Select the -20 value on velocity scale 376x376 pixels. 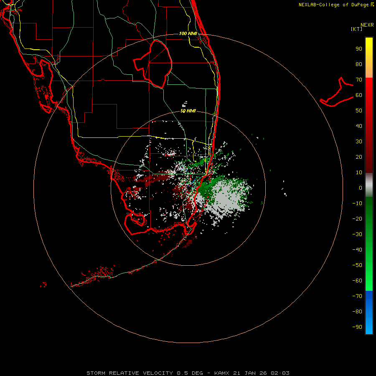click(x=357, y=218)
